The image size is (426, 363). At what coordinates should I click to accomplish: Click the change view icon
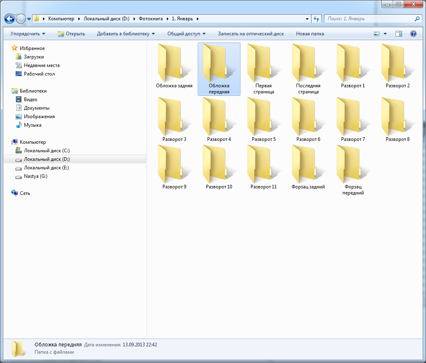coord(376,34)
